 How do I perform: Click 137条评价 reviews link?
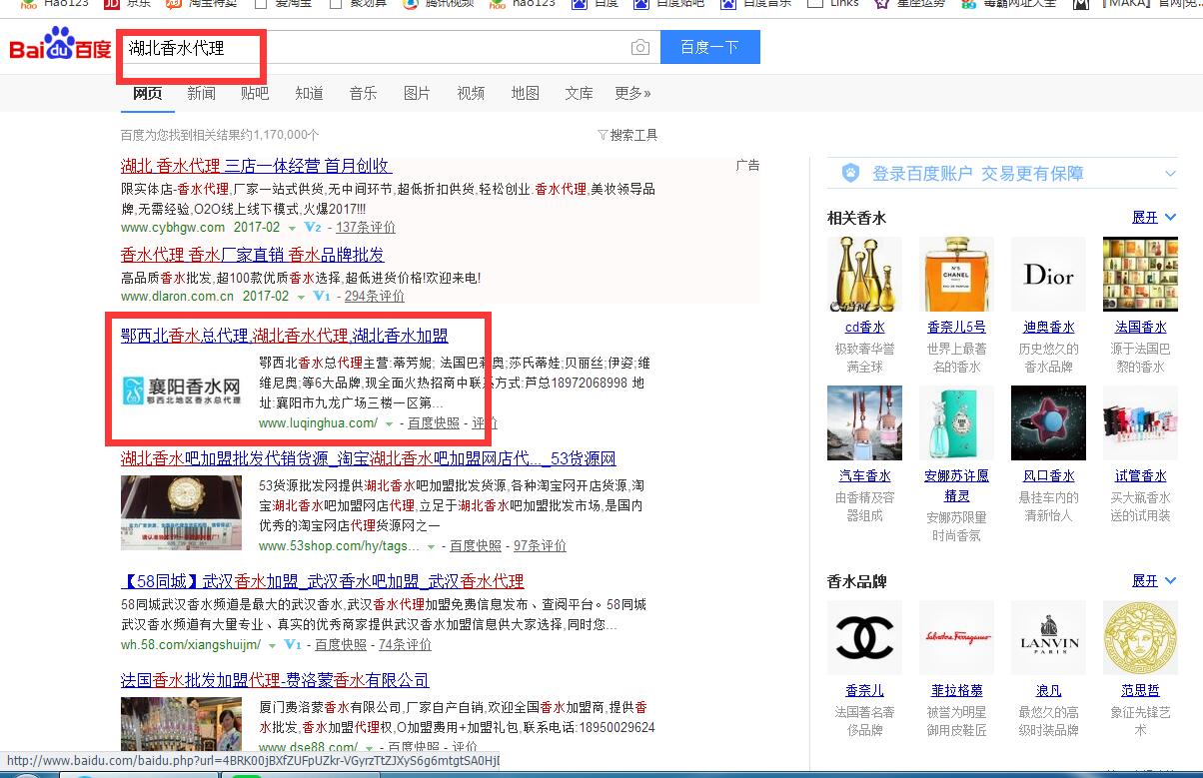(367, 228)
